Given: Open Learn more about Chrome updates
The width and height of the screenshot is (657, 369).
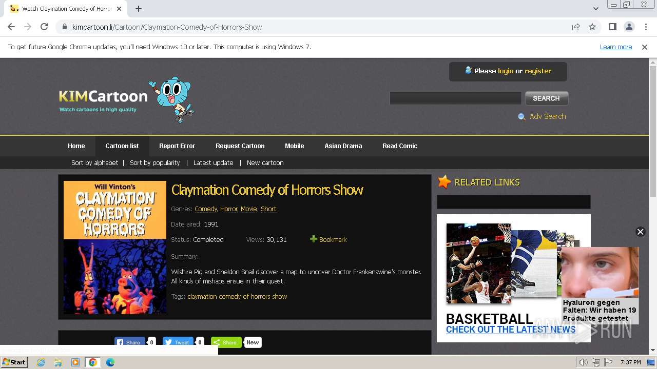Looking at the screenshot, I should tap(616, 47).
